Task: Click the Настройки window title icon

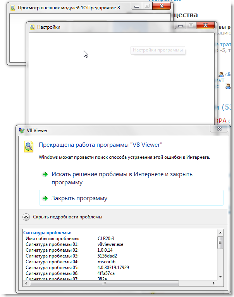Action: pos(32,27)
